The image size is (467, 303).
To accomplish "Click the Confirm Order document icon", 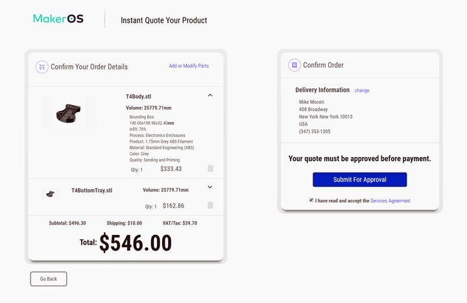I will pyautogui.click(x=294, y=65).
